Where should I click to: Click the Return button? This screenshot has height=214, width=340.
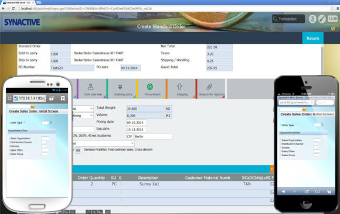coord(313,38)
